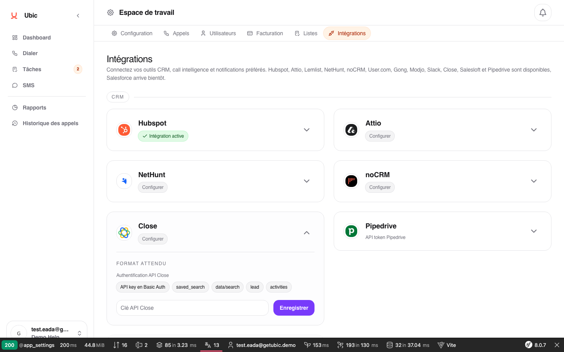Image resolution: width=564 pixels, height=352 pixels.
Task: Click the API key en Basic Auth tag
Action: 143,287
